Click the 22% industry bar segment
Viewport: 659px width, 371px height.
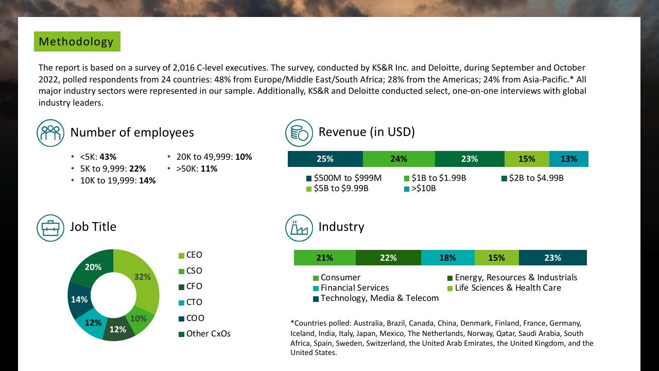click(388, 258)
